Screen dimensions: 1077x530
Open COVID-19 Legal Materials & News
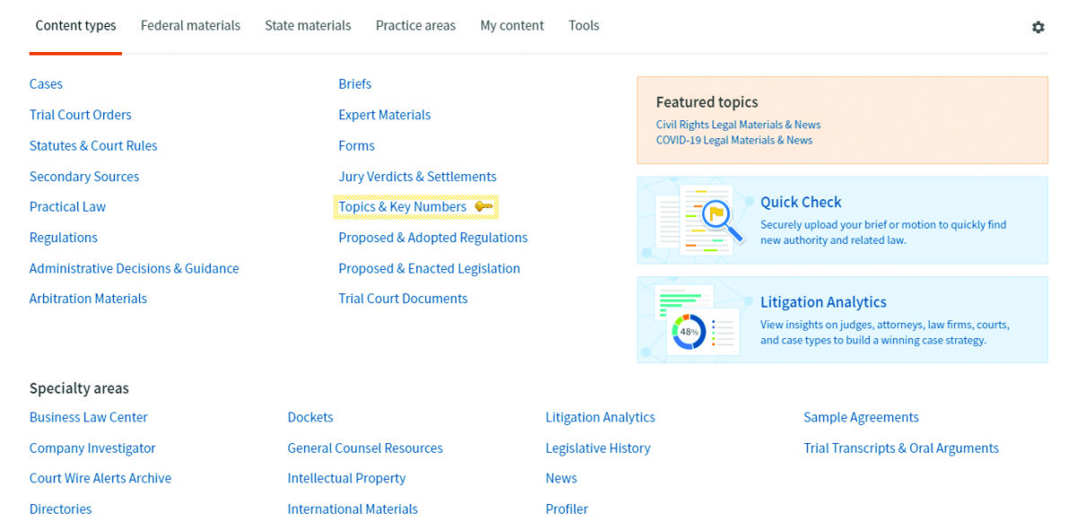tap(734, 141)
